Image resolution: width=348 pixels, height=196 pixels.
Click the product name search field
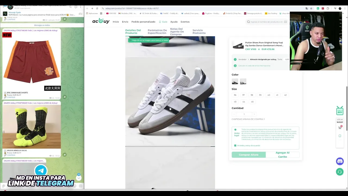(266, 22)
